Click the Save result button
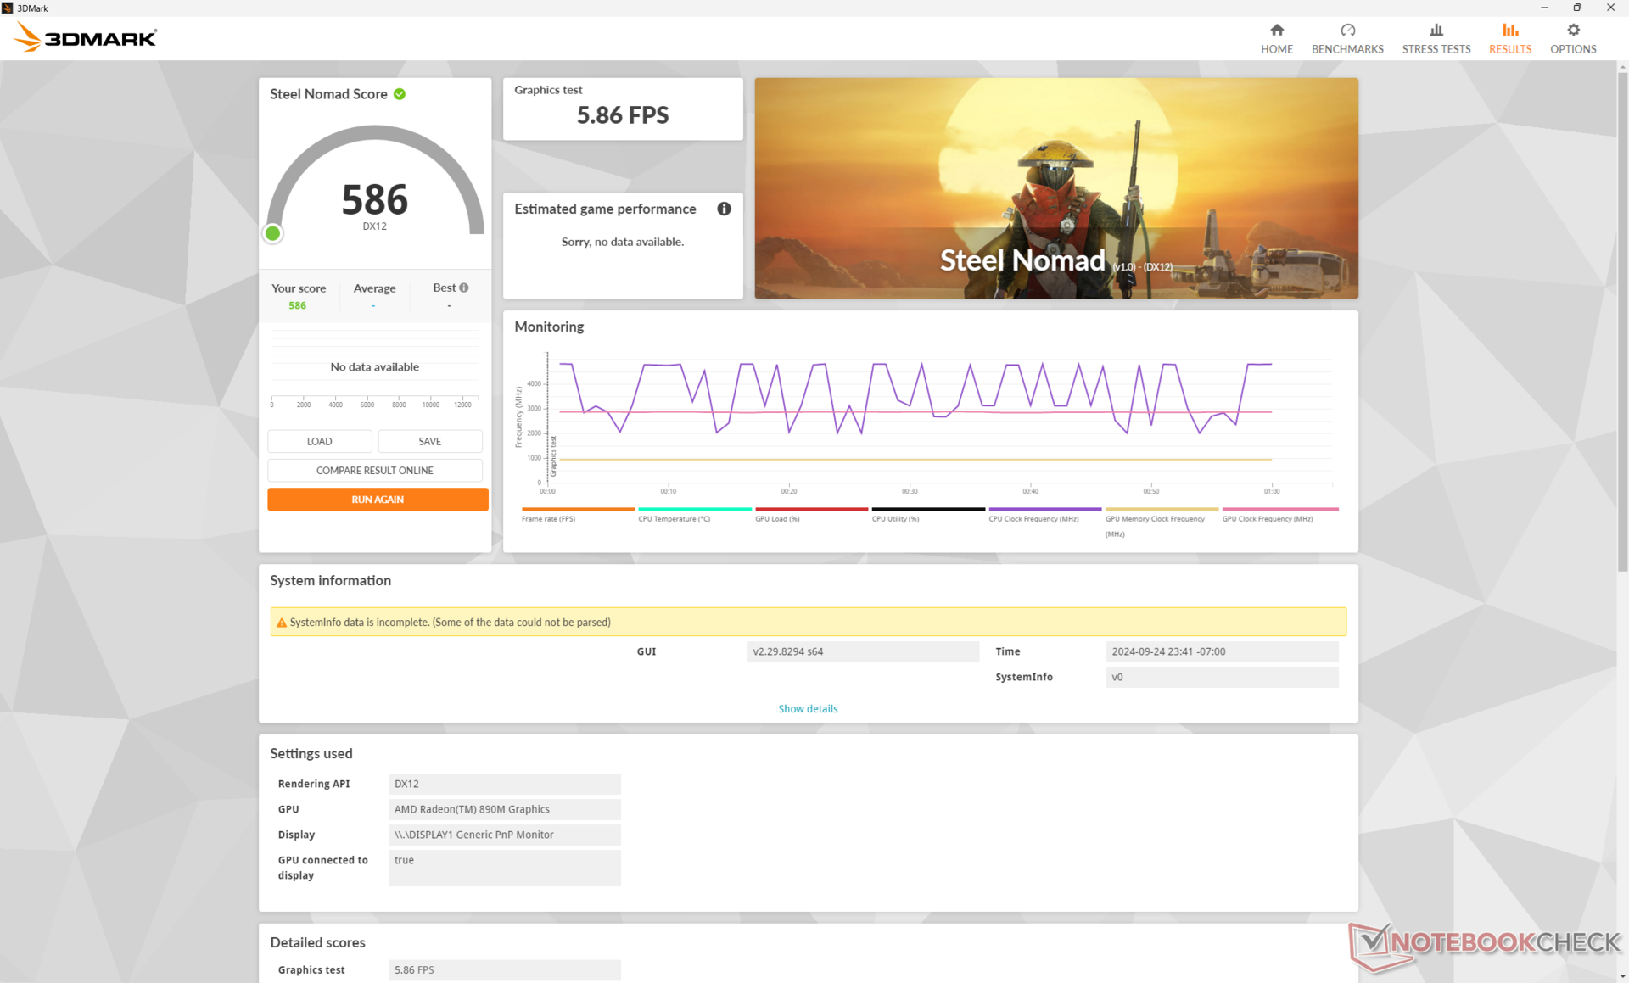Image resolution: width=1629 pixels, height=983 pixels. tap(429, 441)
